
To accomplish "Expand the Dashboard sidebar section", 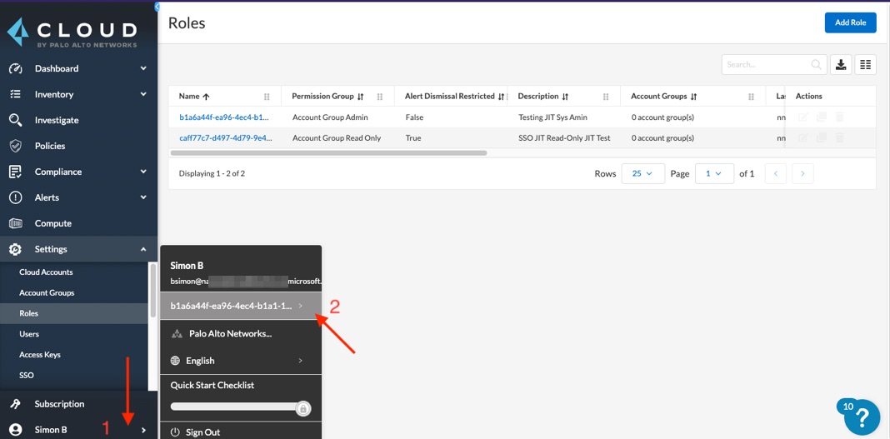I will tap(143, 68).
